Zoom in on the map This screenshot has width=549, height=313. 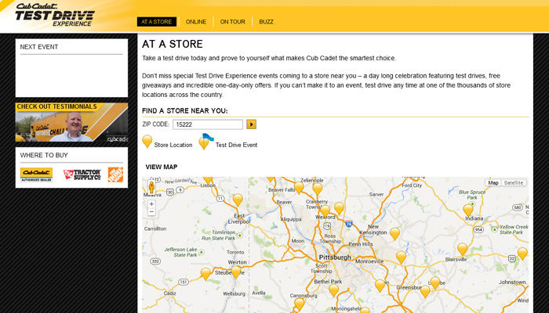click(151, 204)
